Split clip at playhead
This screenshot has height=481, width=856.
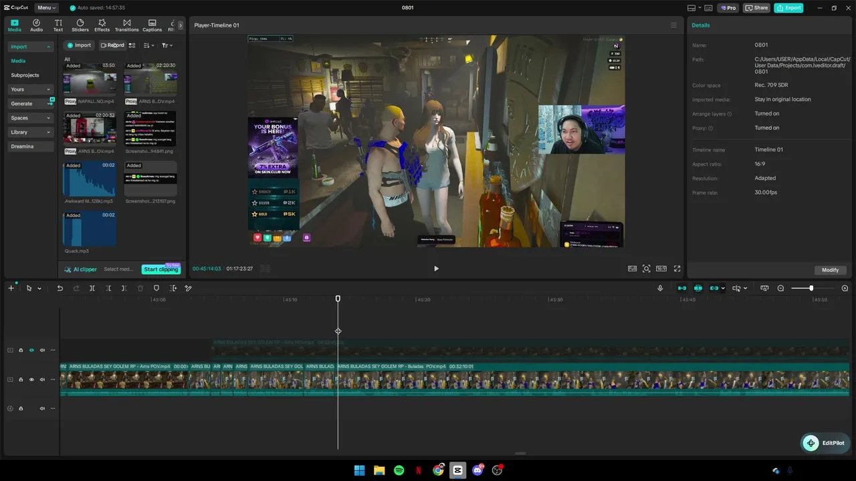tap(92, 288)
